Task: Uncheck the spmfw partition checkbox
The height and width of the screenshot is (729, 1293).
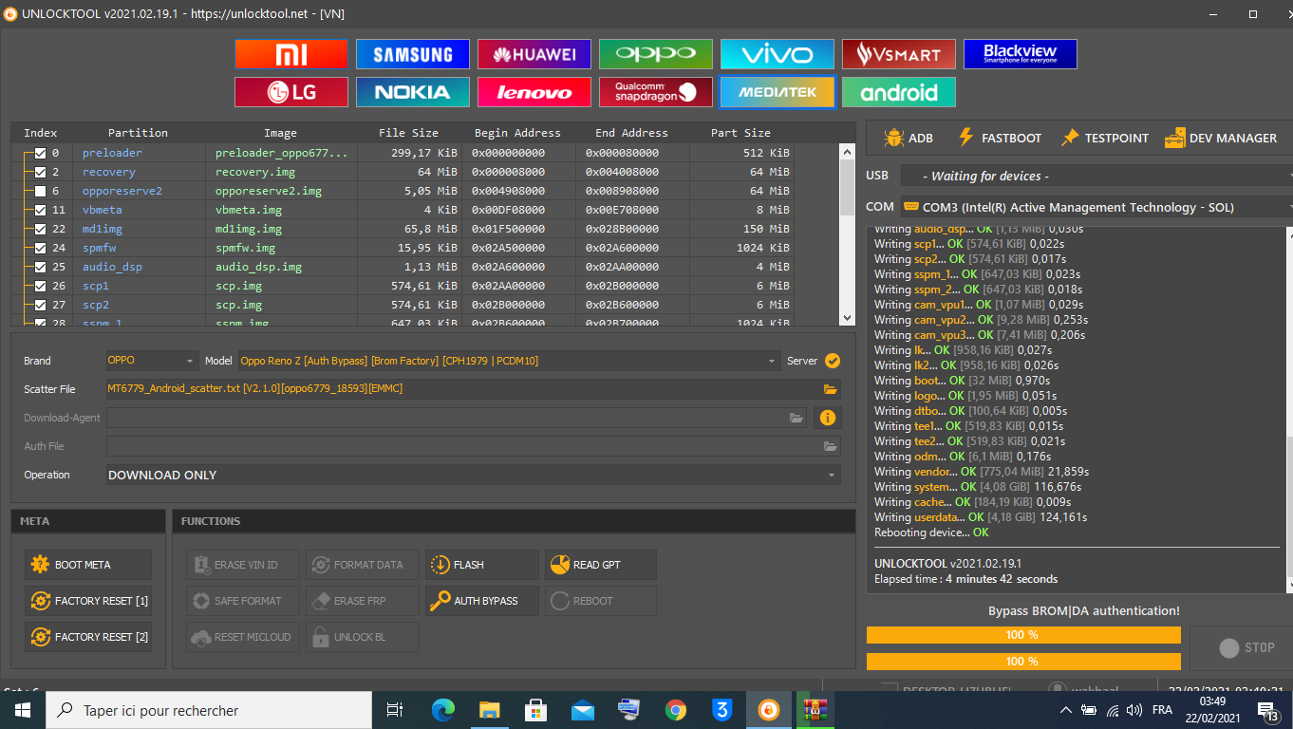Action: [40, 248]
